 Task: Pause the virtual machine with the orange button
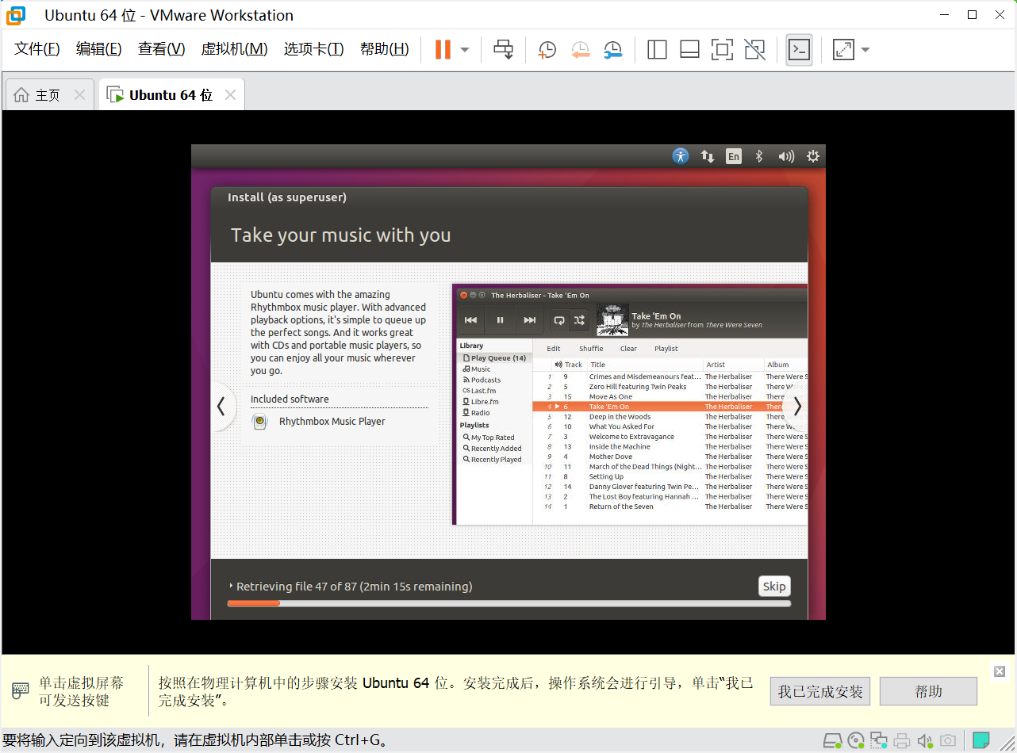point(443,50)
